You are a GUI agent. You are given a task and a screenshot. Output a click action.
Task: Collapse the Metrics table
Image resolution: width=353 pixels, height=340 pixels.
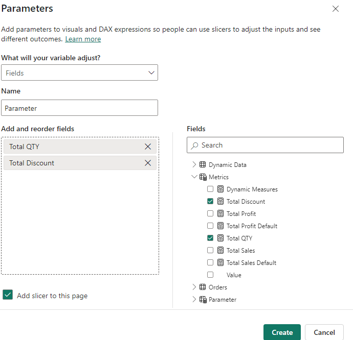pyautogui.click(x=194, y=177)
